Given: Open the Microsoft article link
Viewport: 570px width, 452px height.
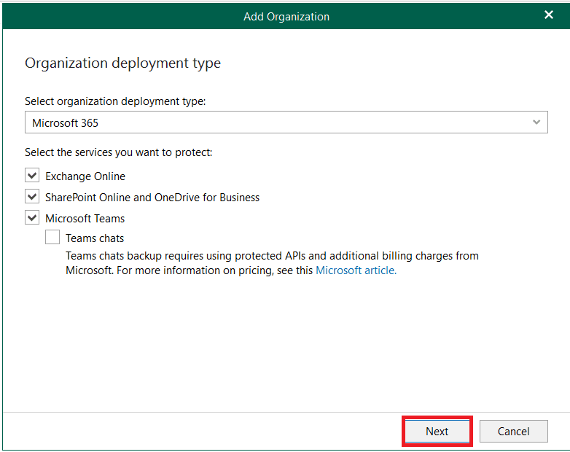Looking at the screenshot, I should click(x=356, y=270).
